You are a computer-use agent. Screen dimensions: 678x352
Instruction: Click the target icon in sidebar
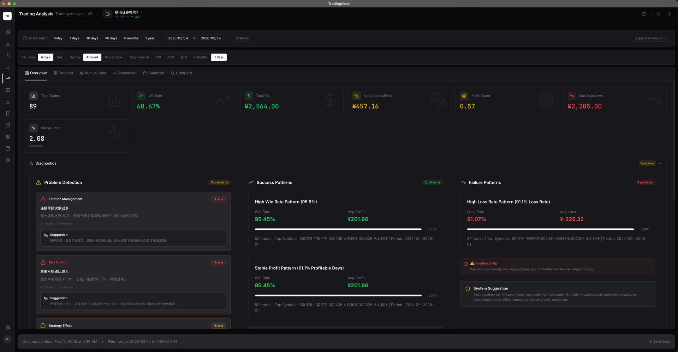coord(7,137)
